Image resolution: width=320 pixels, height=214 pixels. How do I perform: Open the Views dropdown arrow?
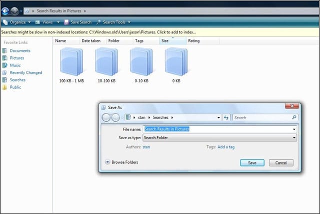tap(58, 22)
